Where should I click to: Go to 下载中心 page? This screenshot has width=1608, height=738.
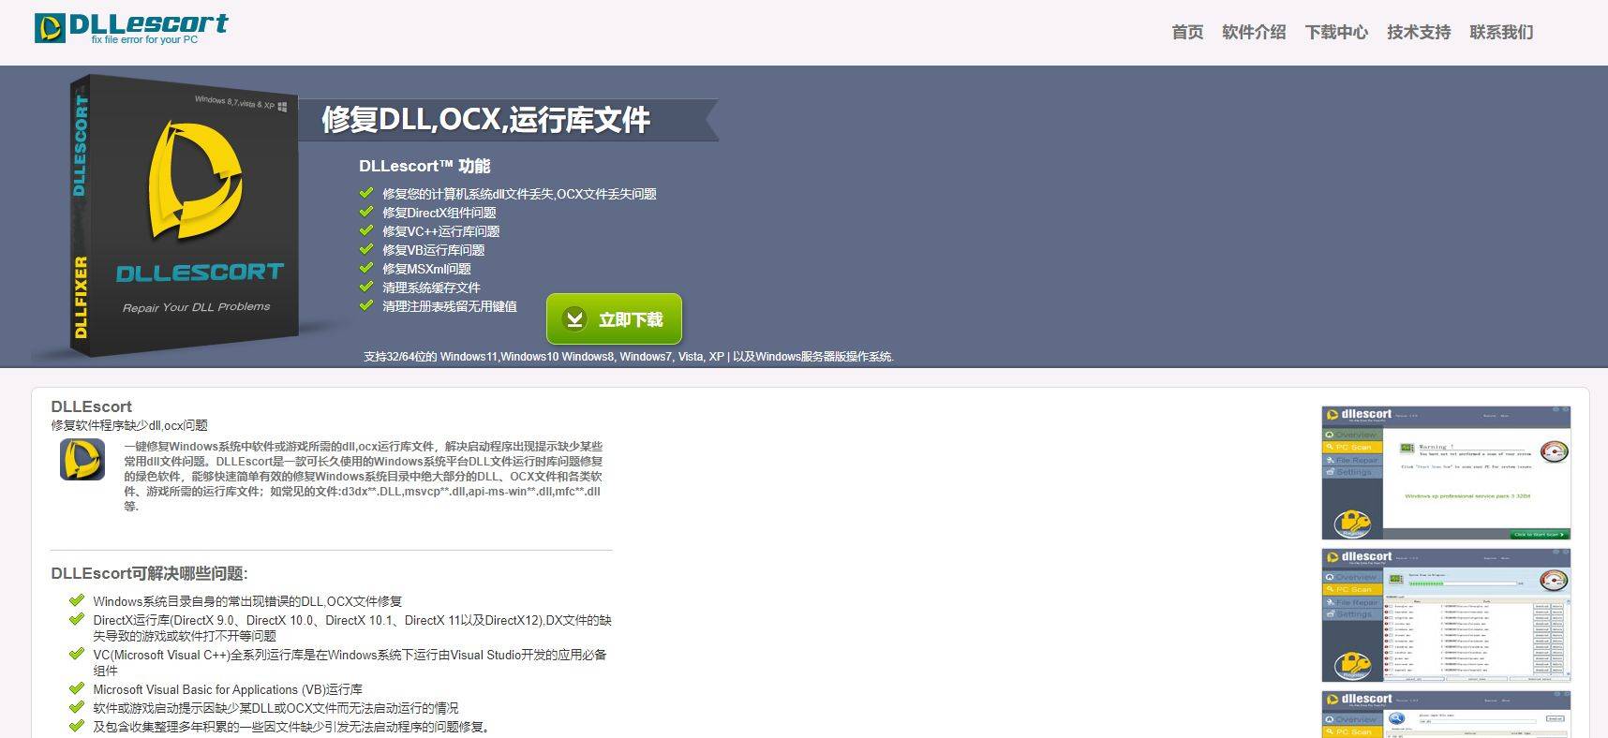[x=1336, y=32]
